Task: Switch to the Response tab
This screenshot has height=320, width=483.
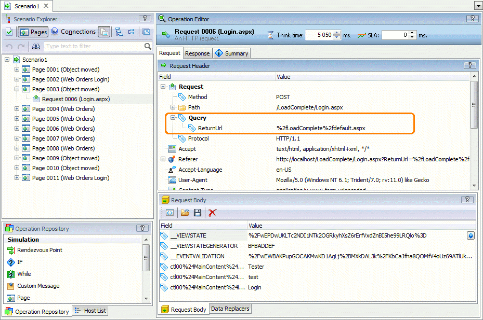Action: click(197, 53)
